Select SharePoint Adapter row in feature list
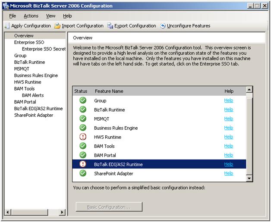This screenshot has width=271, height=222. 159,173
